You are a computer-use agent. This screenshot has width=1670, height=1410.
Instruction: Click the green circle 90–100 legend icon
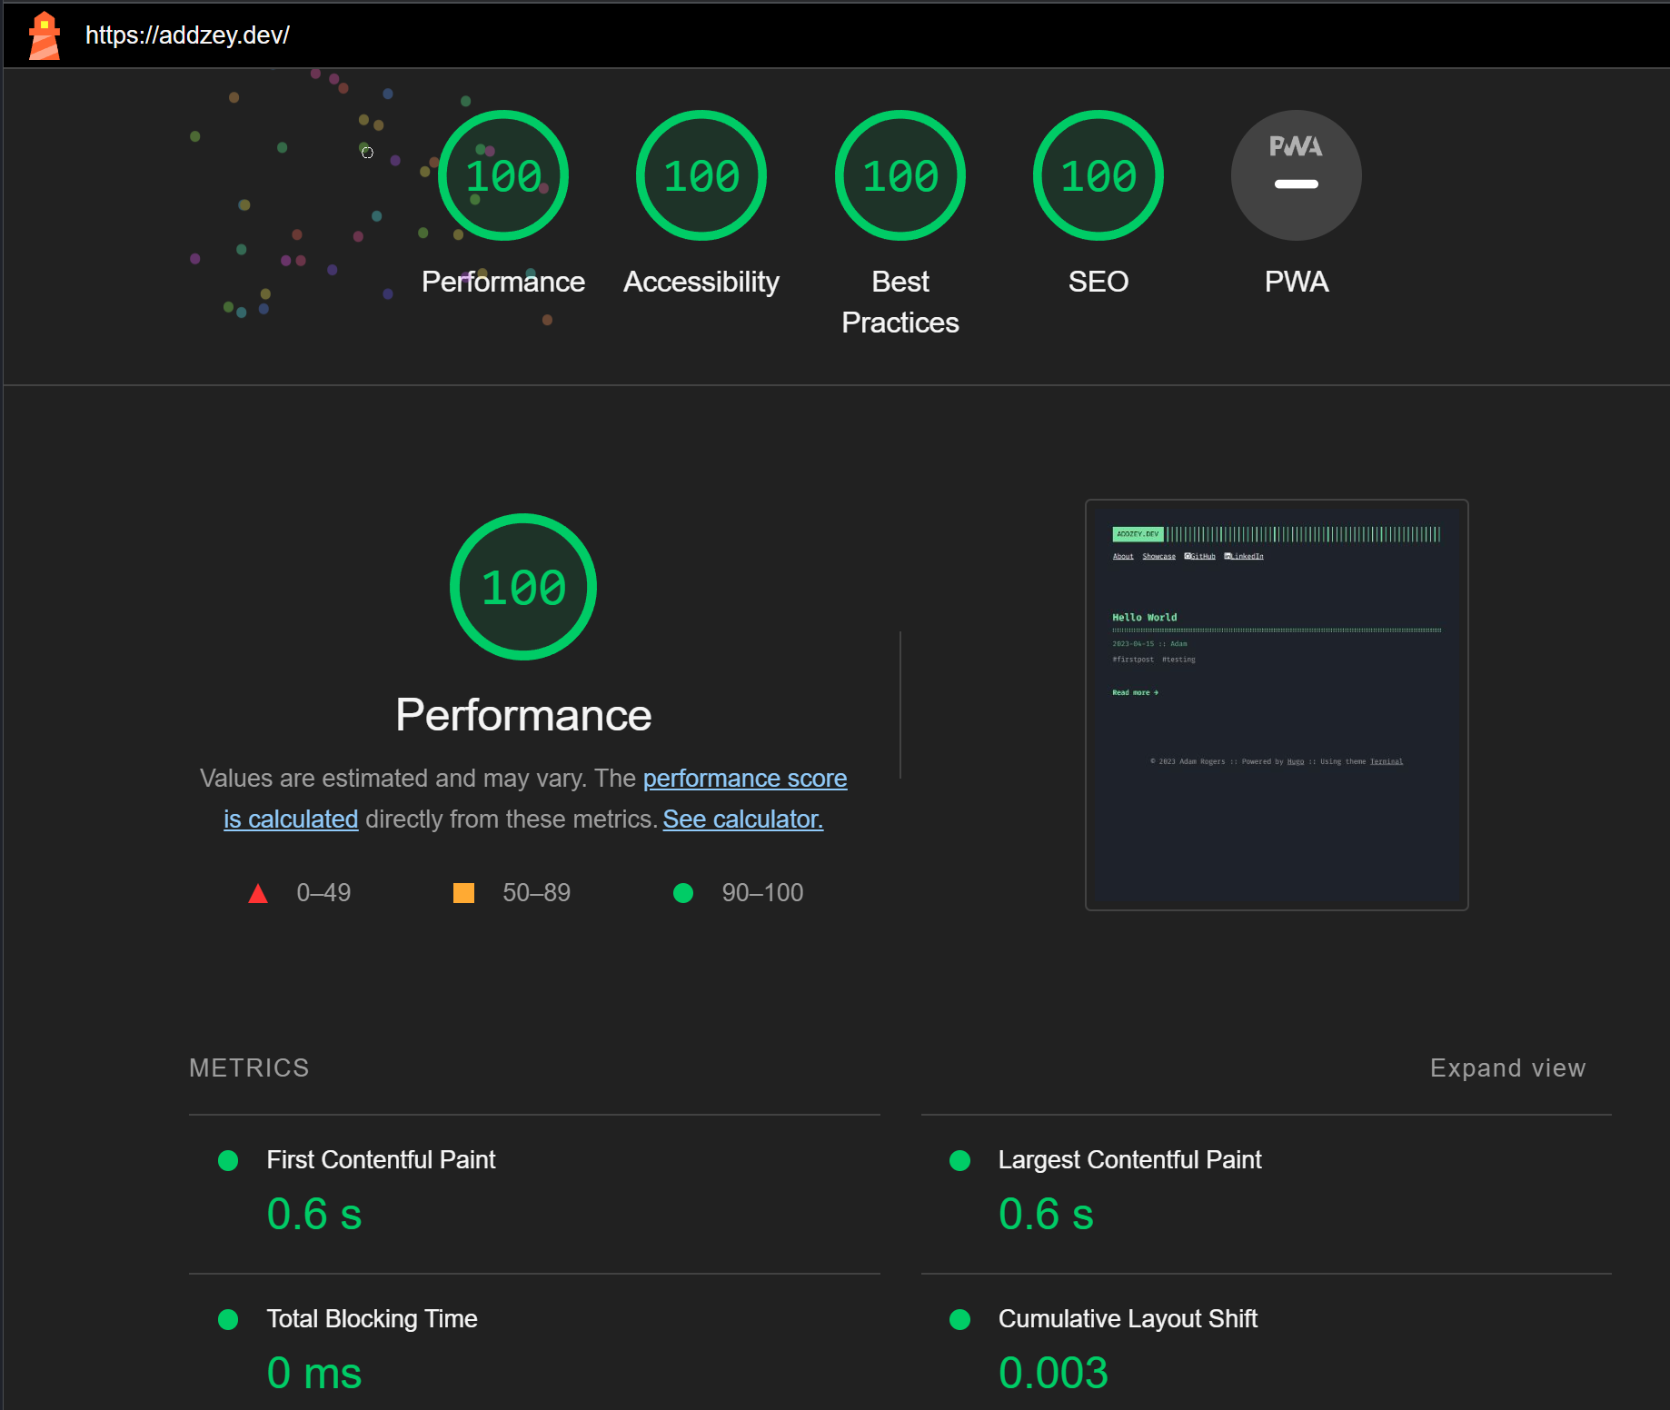click(x=683, y=893)
